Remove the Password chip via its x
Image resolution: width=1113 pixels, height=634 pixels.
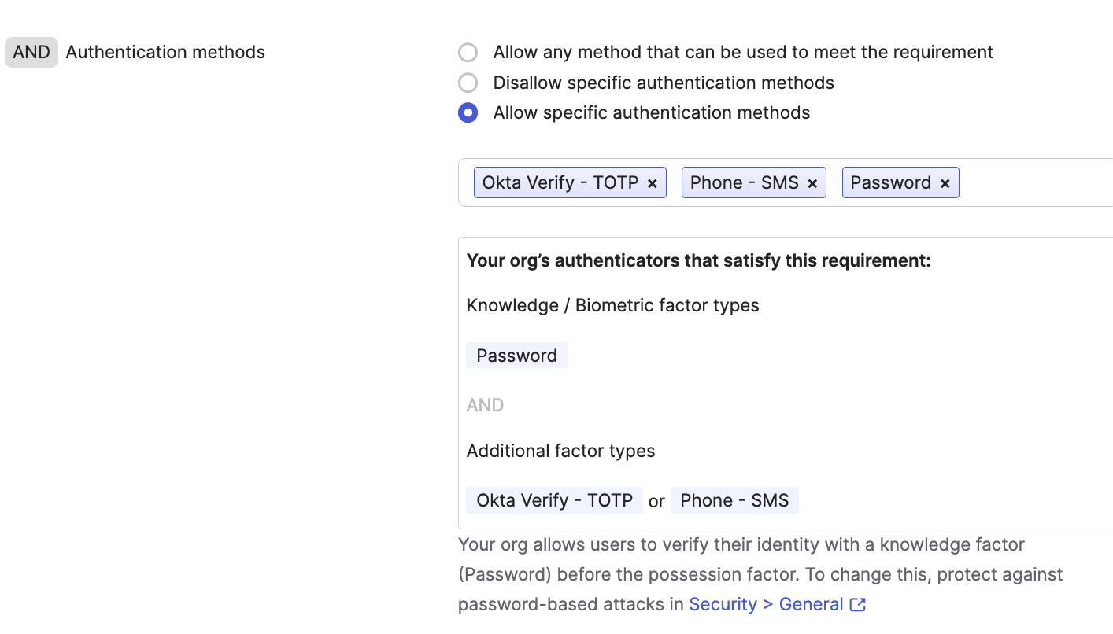(945, 183)
